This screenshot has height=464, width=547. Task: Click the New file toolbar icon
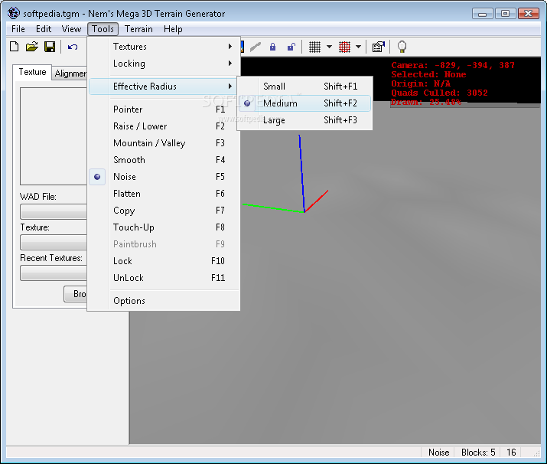15,47
